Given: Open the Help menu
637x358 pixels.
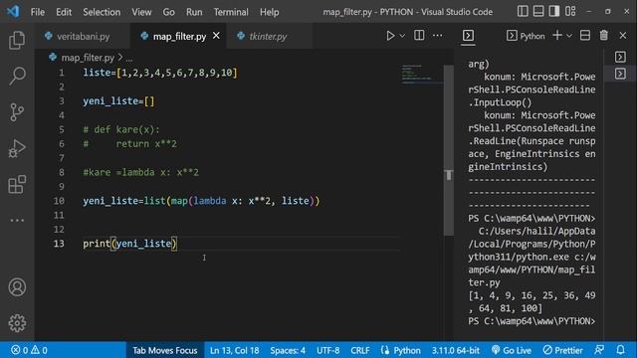Looking at the screenshot, I should 270,12.
